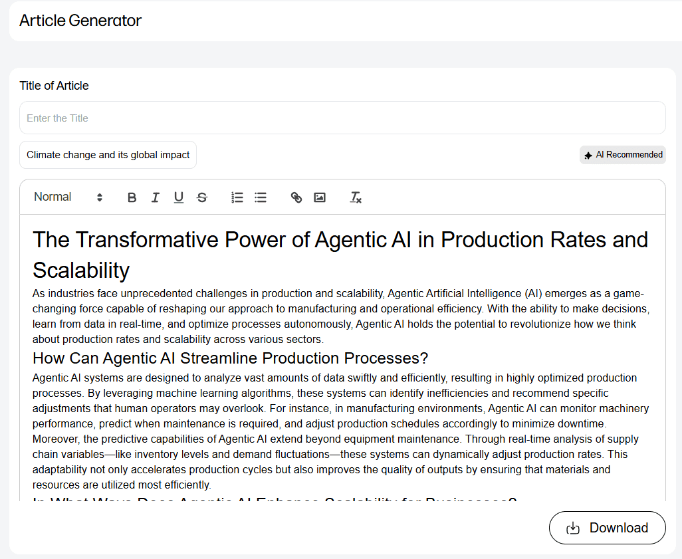Apply bold formatting
The width and height of the screenshot is (682, 559).
pos(132,197)
